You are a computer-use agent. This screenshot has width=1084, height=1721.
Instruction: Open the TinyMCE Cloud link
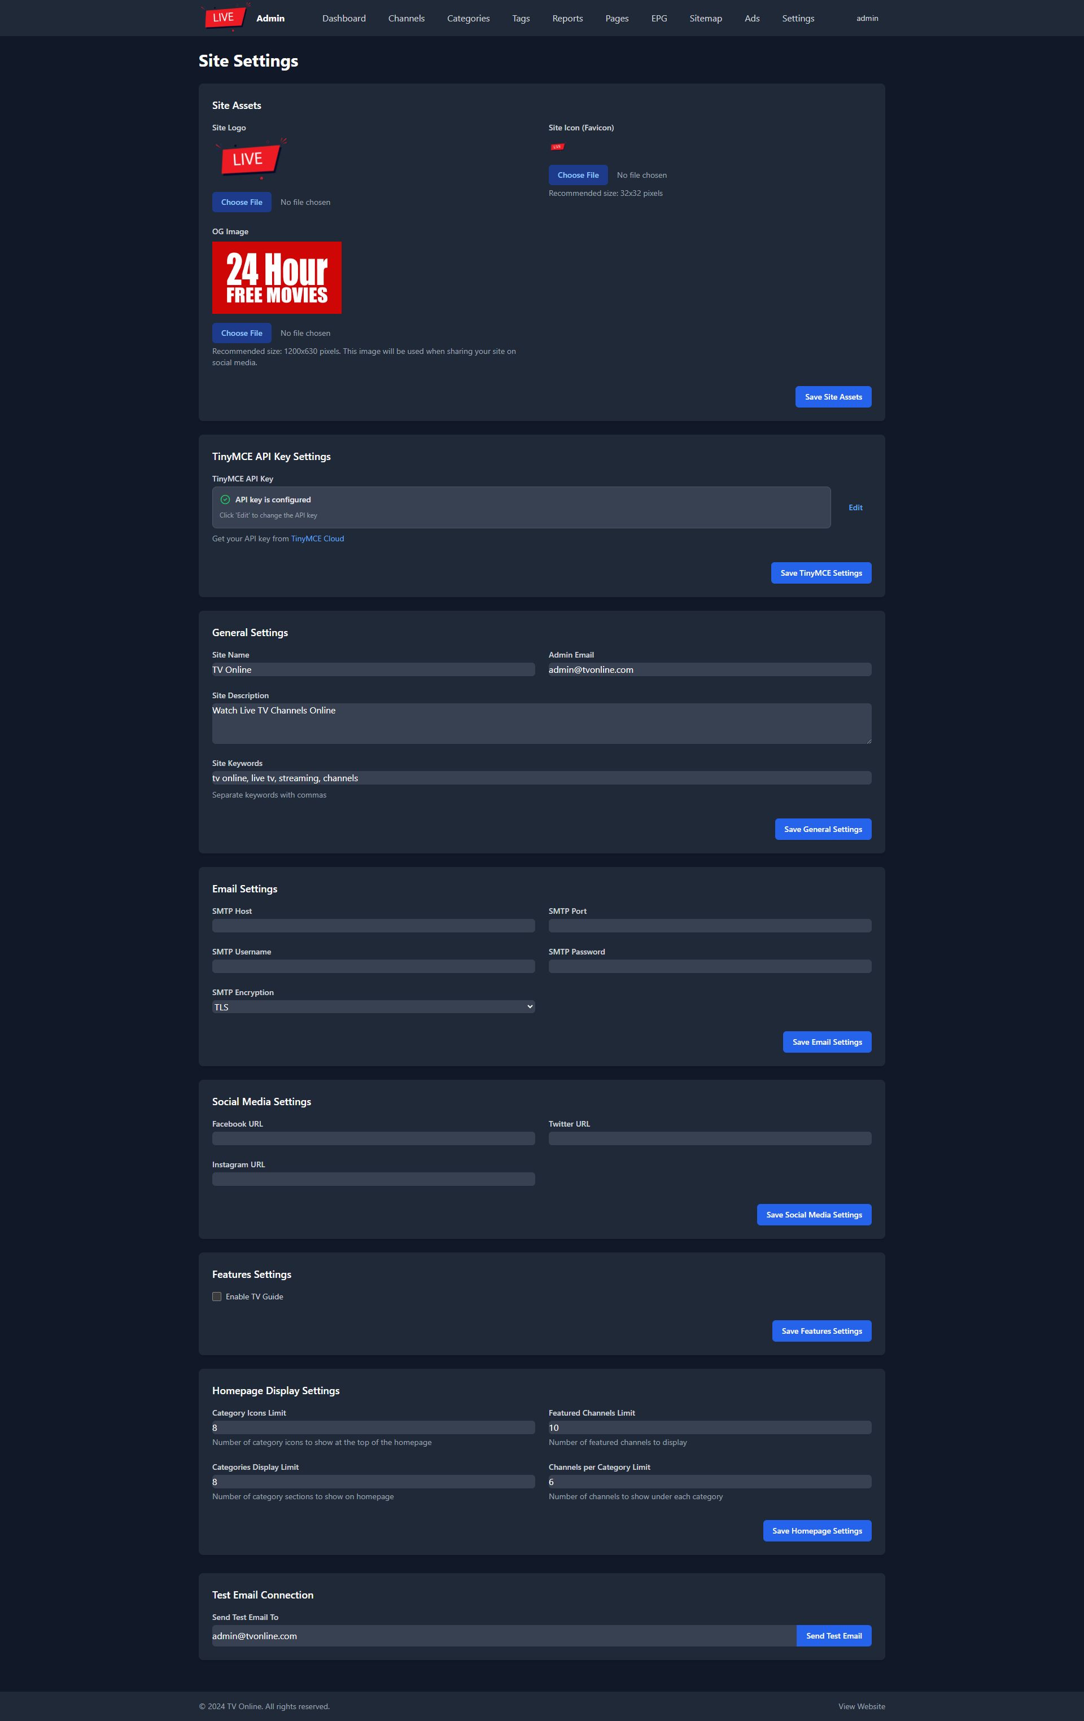click(317, 539)
